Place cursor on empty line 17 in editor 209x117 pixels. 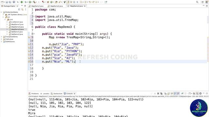pos(121,65)
